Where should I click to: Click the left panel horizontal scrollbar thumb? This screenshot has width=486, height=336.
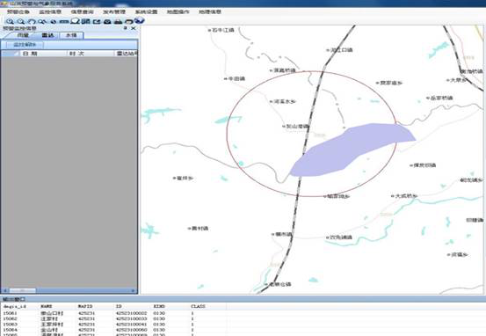[22, 290]
